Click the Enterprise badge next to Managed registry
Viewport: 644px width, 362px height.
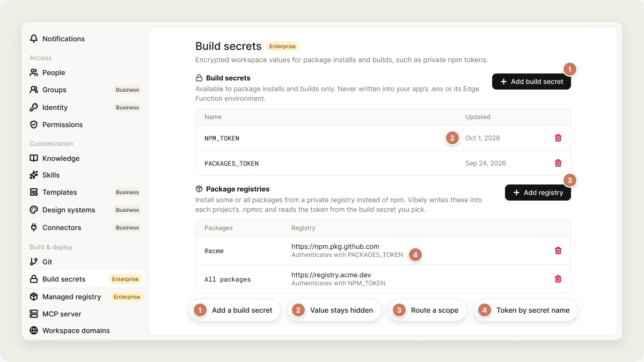(x=127, y=297)
